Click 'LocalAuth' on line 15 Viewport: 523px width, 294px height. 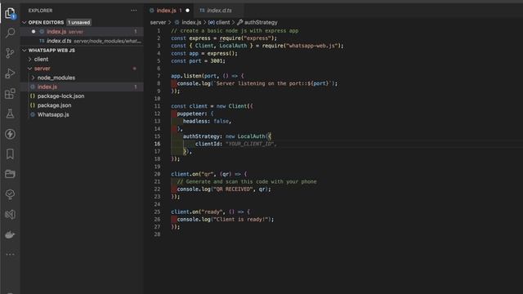click(251, 136)
